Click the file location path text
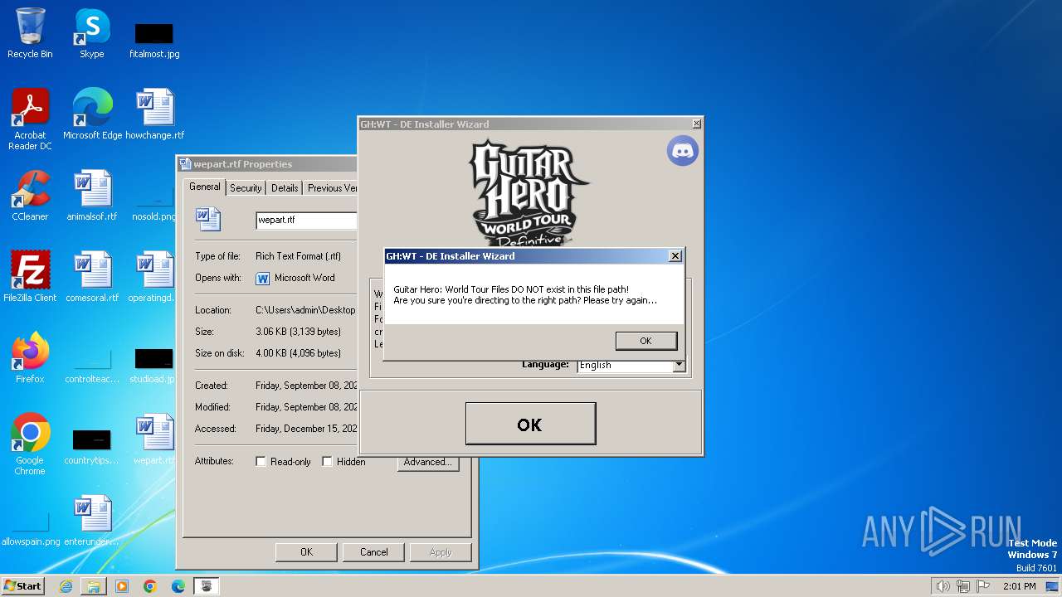The height and width of the screenshot is (597, 1062). tap(305, 310)
